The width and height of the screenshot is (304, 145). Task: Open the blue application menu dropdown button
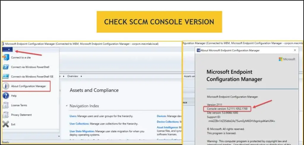pos(7,50)
